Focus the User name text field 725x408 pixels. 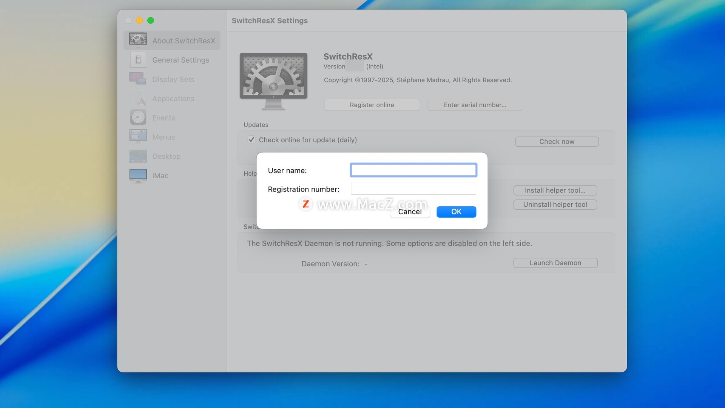pyautogui.click(x=413, y=170)
